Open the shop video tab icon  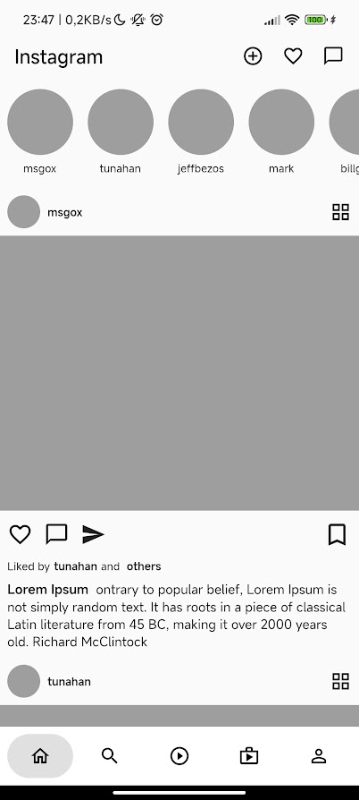[x=249, y=755]
